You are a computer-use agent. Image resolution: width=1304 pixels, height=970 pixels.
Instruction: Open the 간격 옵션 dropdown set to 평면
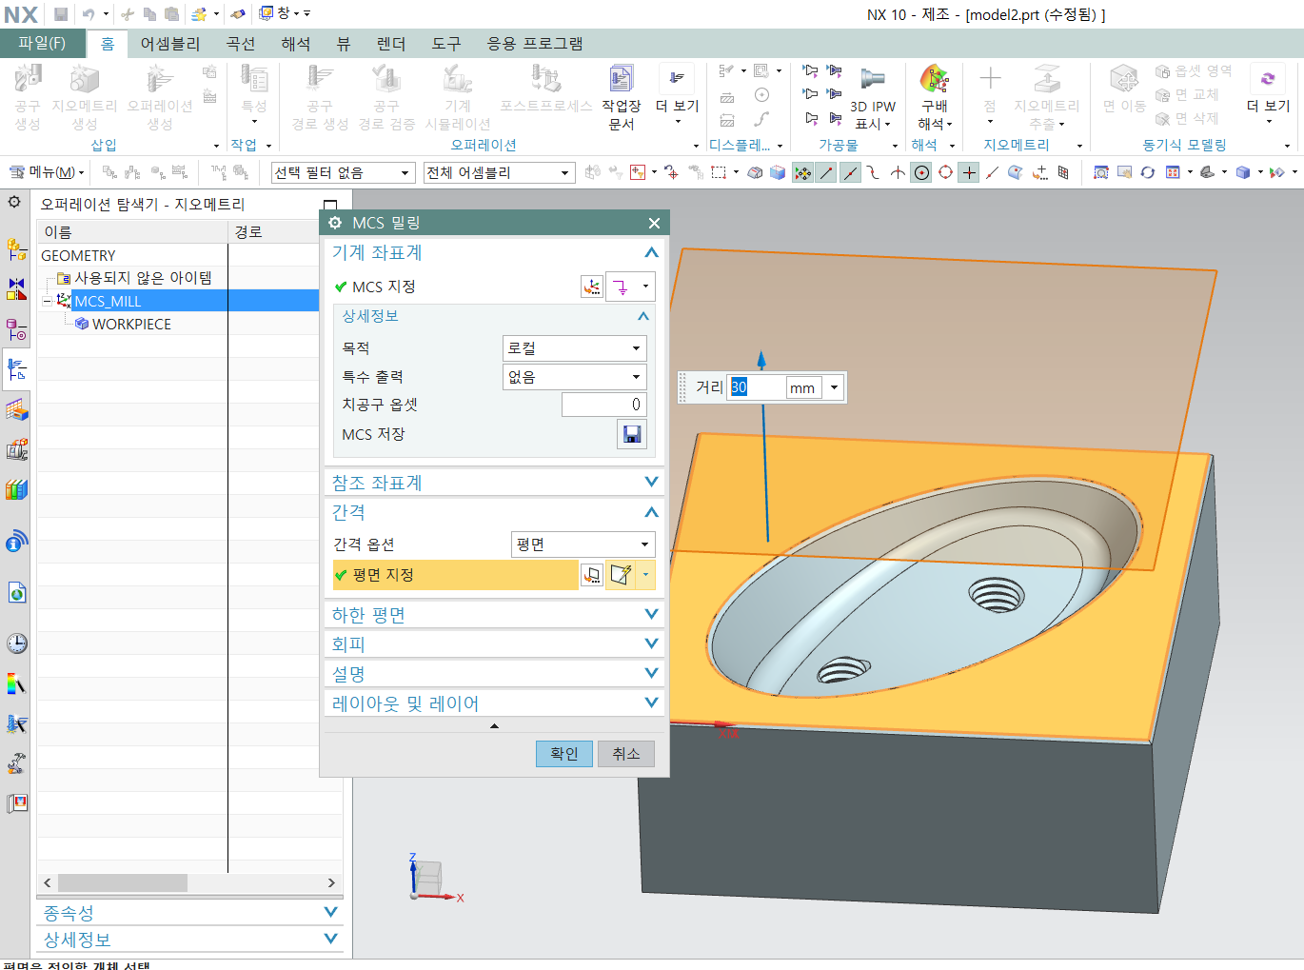pos(583,544)
